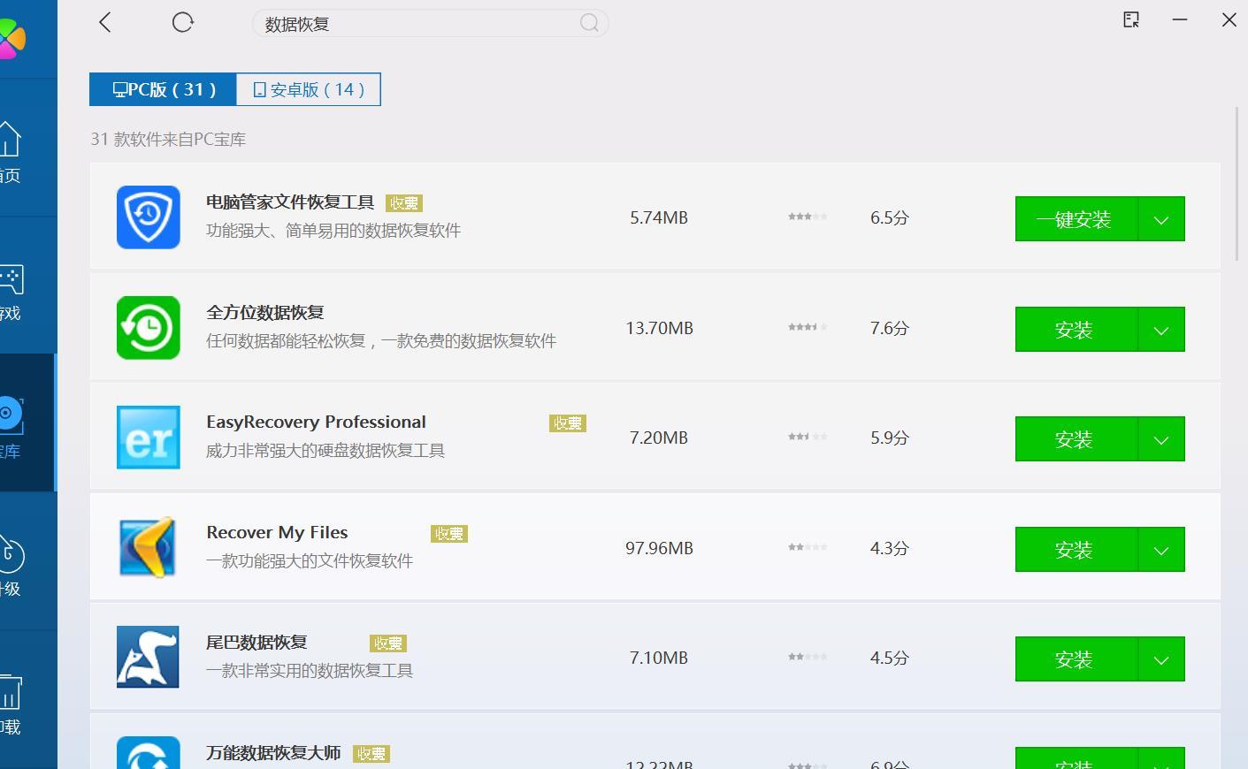Click description 一款功能强大的文件恢复软件
Viewport: 1248px width, 769px height.
[x=310, y=561]
